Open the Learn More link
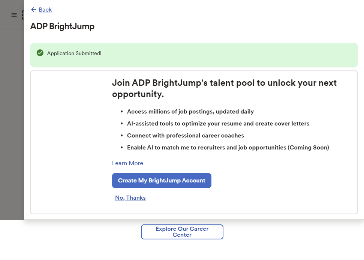 (127, 163)
